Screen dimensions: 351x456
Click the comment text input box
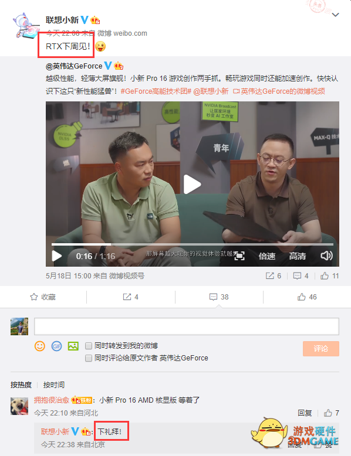[187, 326]
